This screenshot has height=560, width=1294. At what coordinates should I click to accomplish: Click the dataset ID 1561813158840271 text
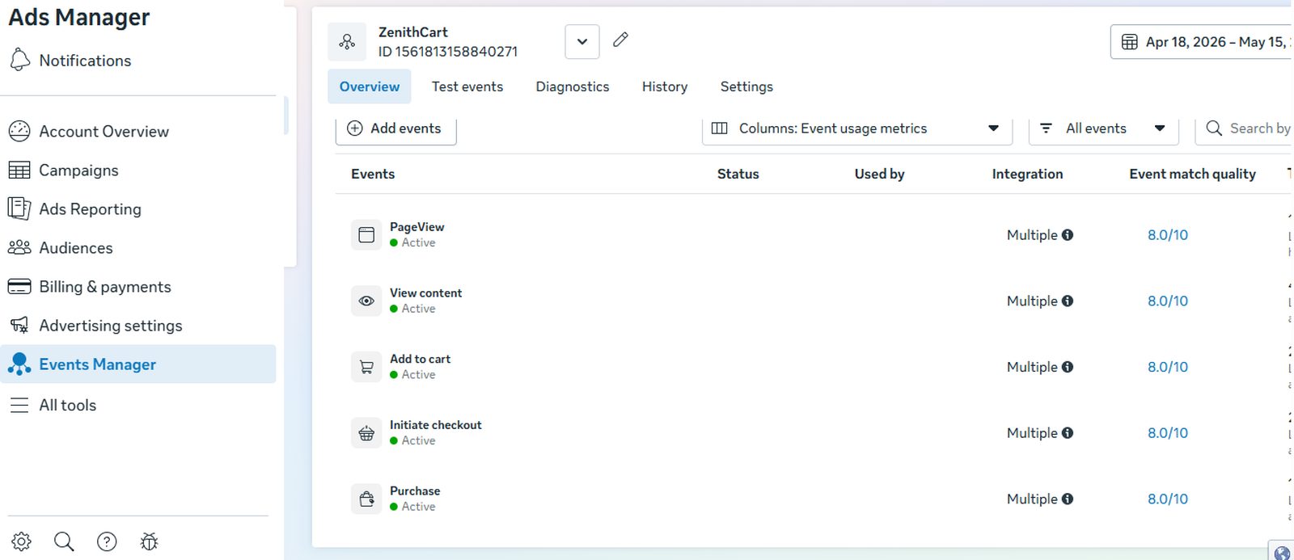click(x=448, y=51)
